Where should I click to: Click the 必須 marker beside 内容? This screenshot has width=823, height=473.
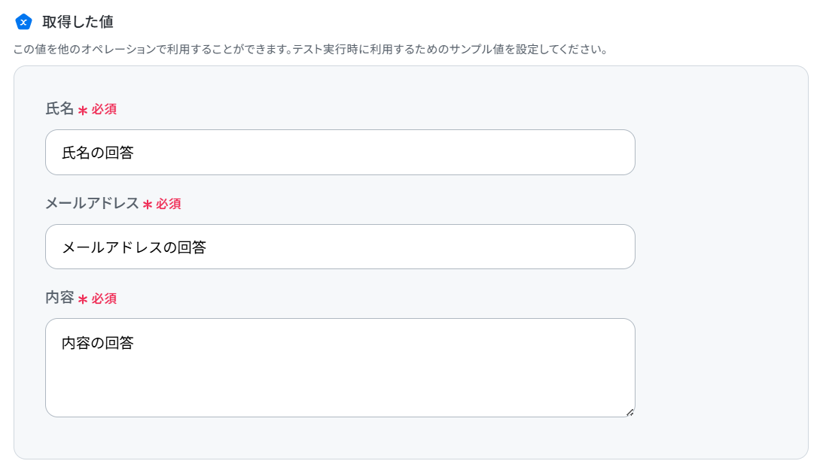(x=104, y=299)
